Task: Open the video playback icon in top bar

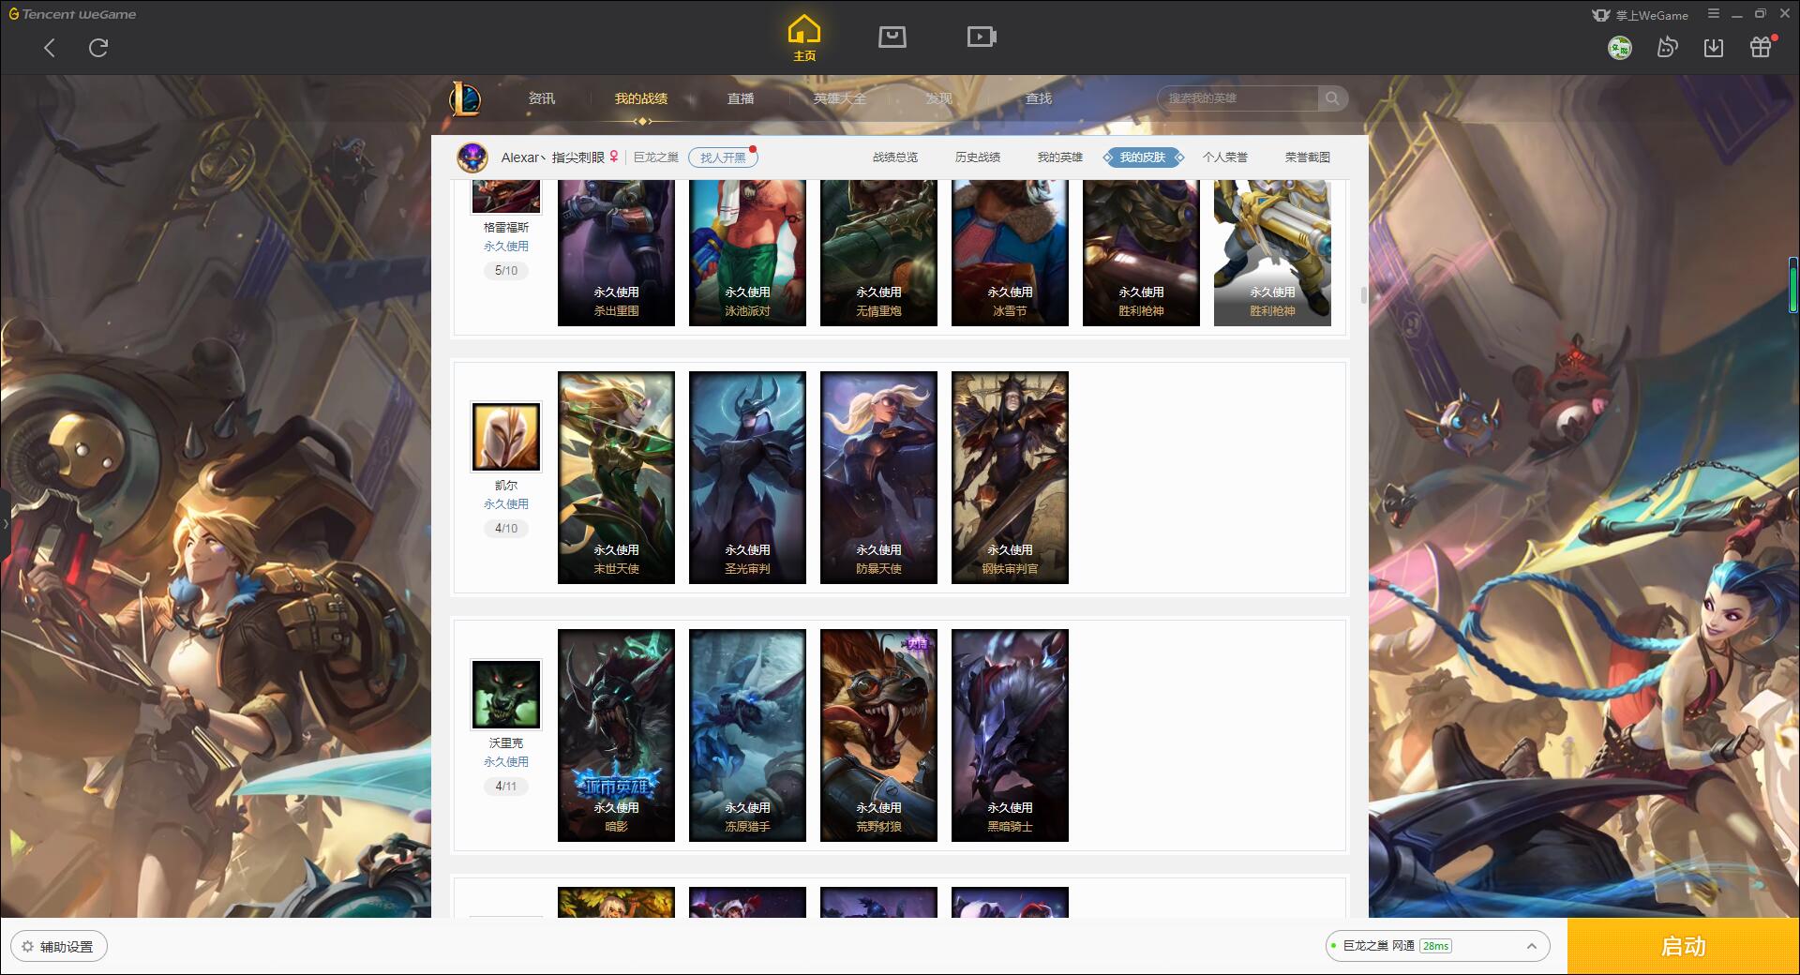Action: [982, 37]
